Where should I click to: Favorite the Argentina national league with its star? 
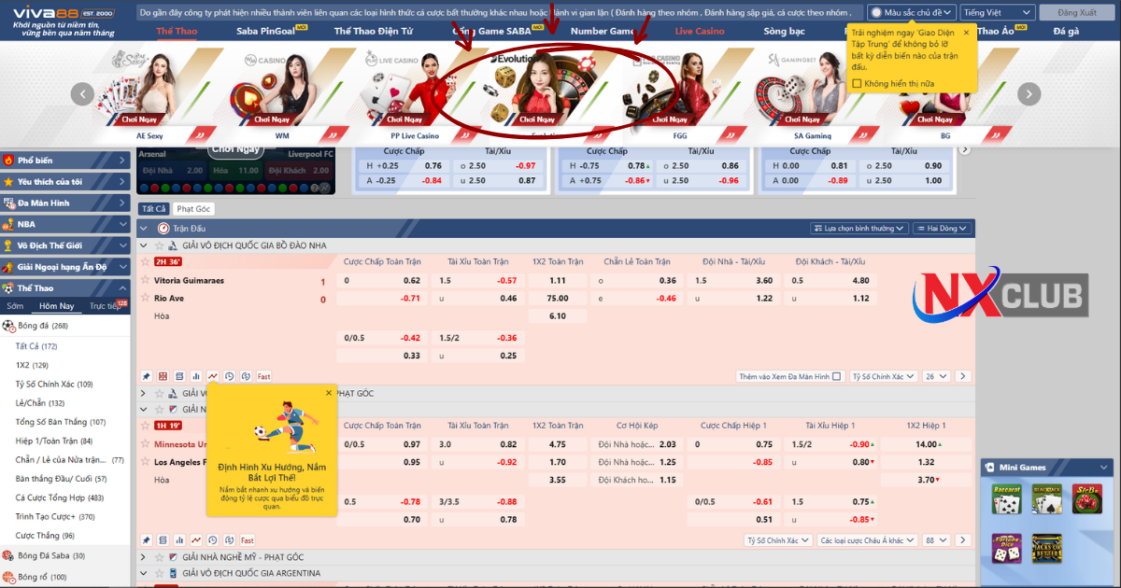click(x=159, y=573)
